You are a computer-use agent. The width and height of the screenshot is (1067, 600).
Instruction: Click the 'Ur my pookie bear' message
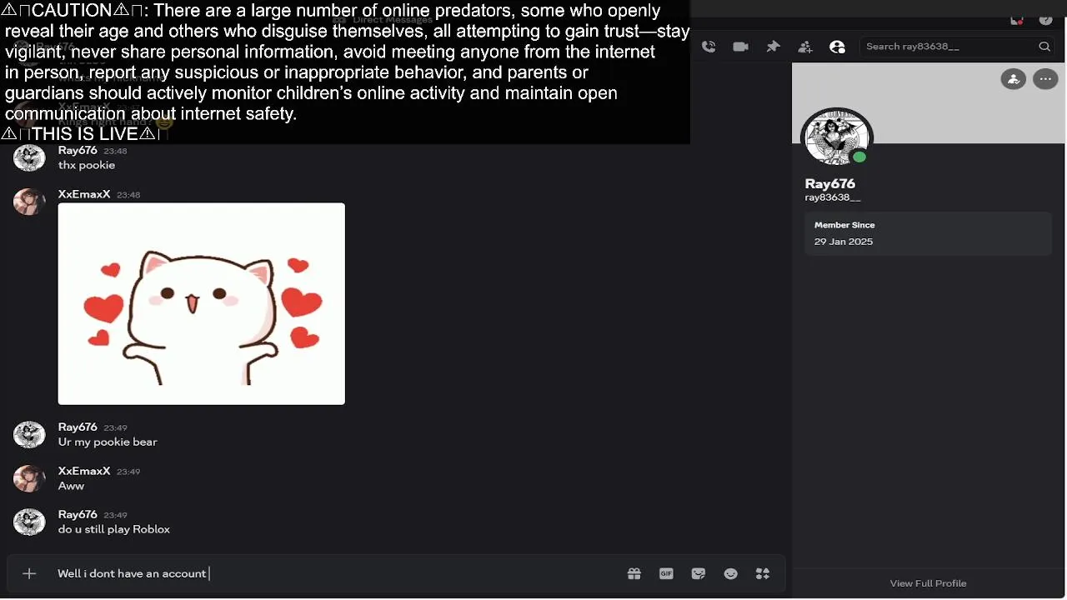[108, 442]
